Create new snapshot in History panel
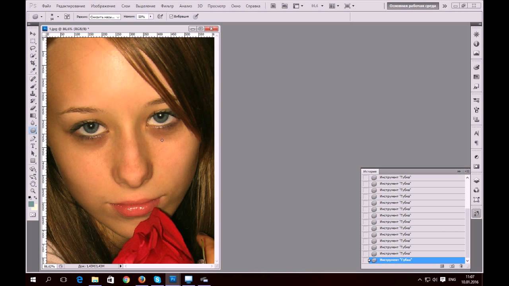 tap(452, 266)
